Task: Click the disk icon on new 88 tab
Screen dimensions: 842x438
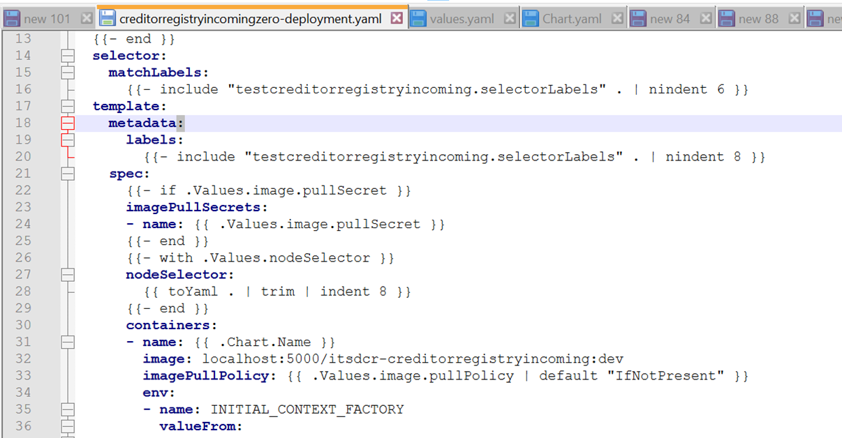Action: (x=727, y=18)
